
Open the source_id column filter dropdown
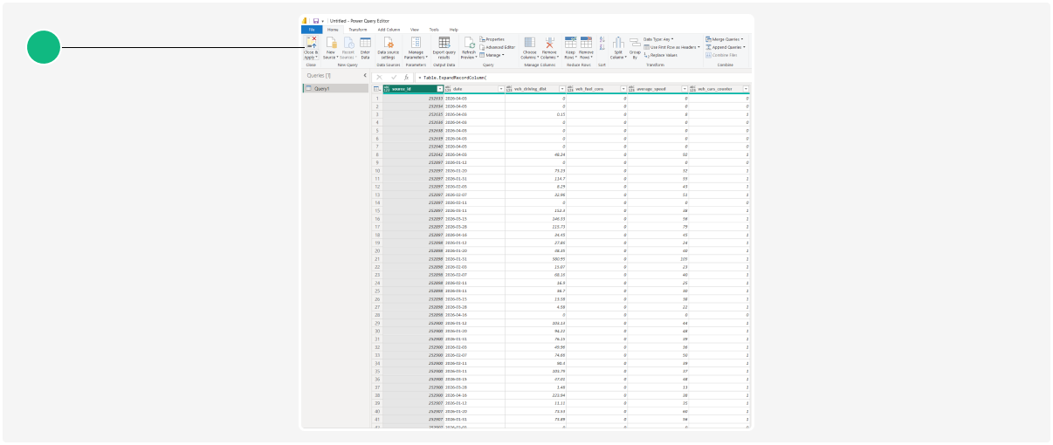pos(440,89)
